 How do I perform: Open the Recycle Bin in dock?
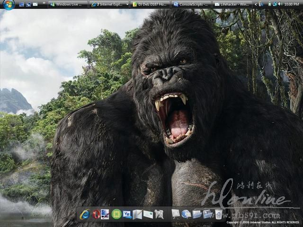[x=218, y=214]
